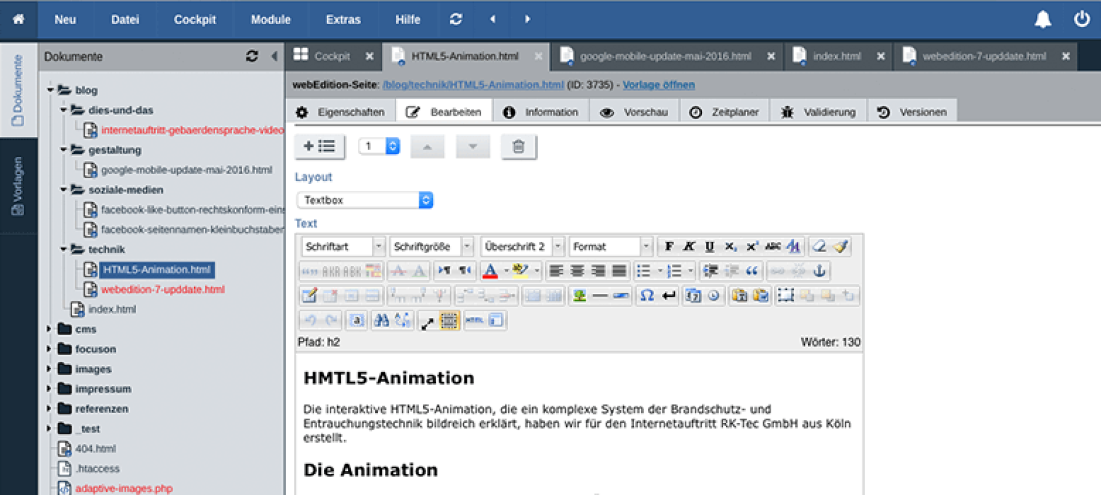
Task: Insert an anchor with the anchor icon
Action: [819, 271]
